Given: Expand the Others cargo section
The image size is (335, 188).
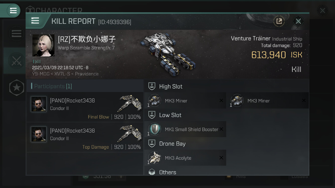Looking at the screenshot, I should tap(226, 172).
